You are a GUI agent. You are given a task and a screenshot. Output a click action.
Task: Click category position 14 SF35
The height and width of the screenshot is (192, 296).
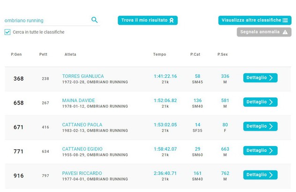[x=197, y=127]
